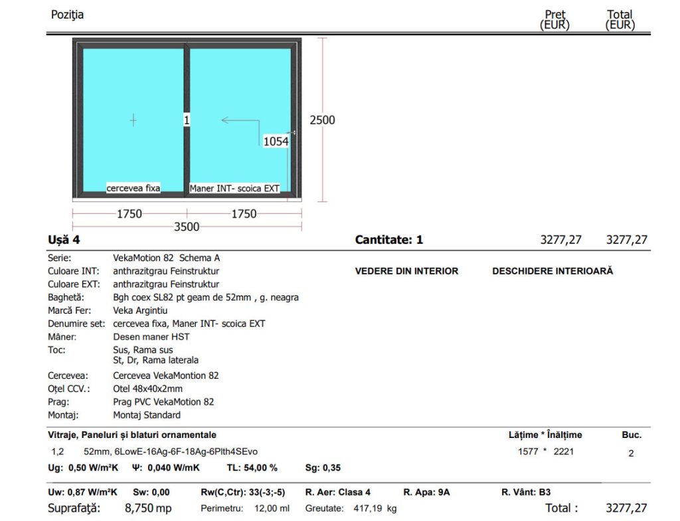Click 'VekaMotion 82 Schema A' series value
The width and height of the screenshot is (680, 521).
[162, 258]
